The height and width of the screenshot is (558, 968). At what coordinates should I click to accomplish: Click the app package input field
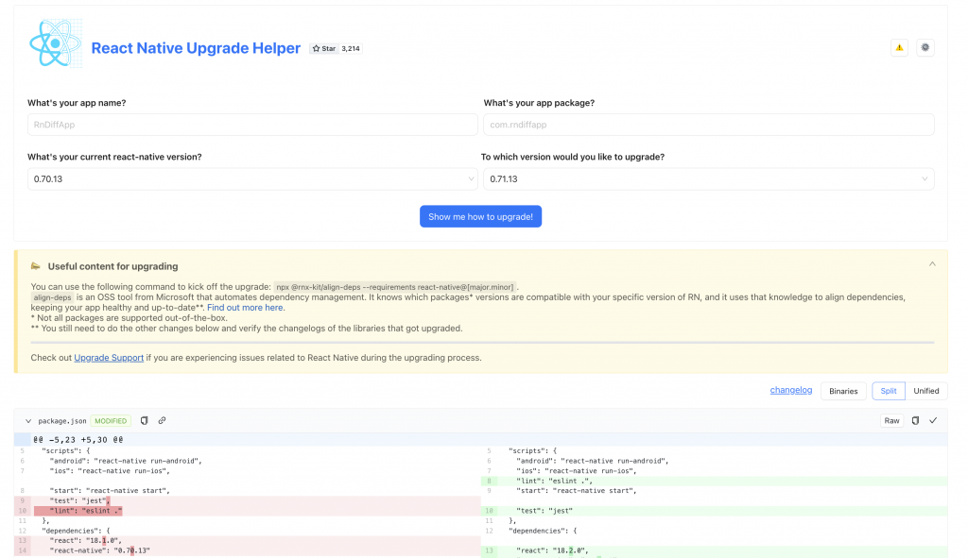709,125
